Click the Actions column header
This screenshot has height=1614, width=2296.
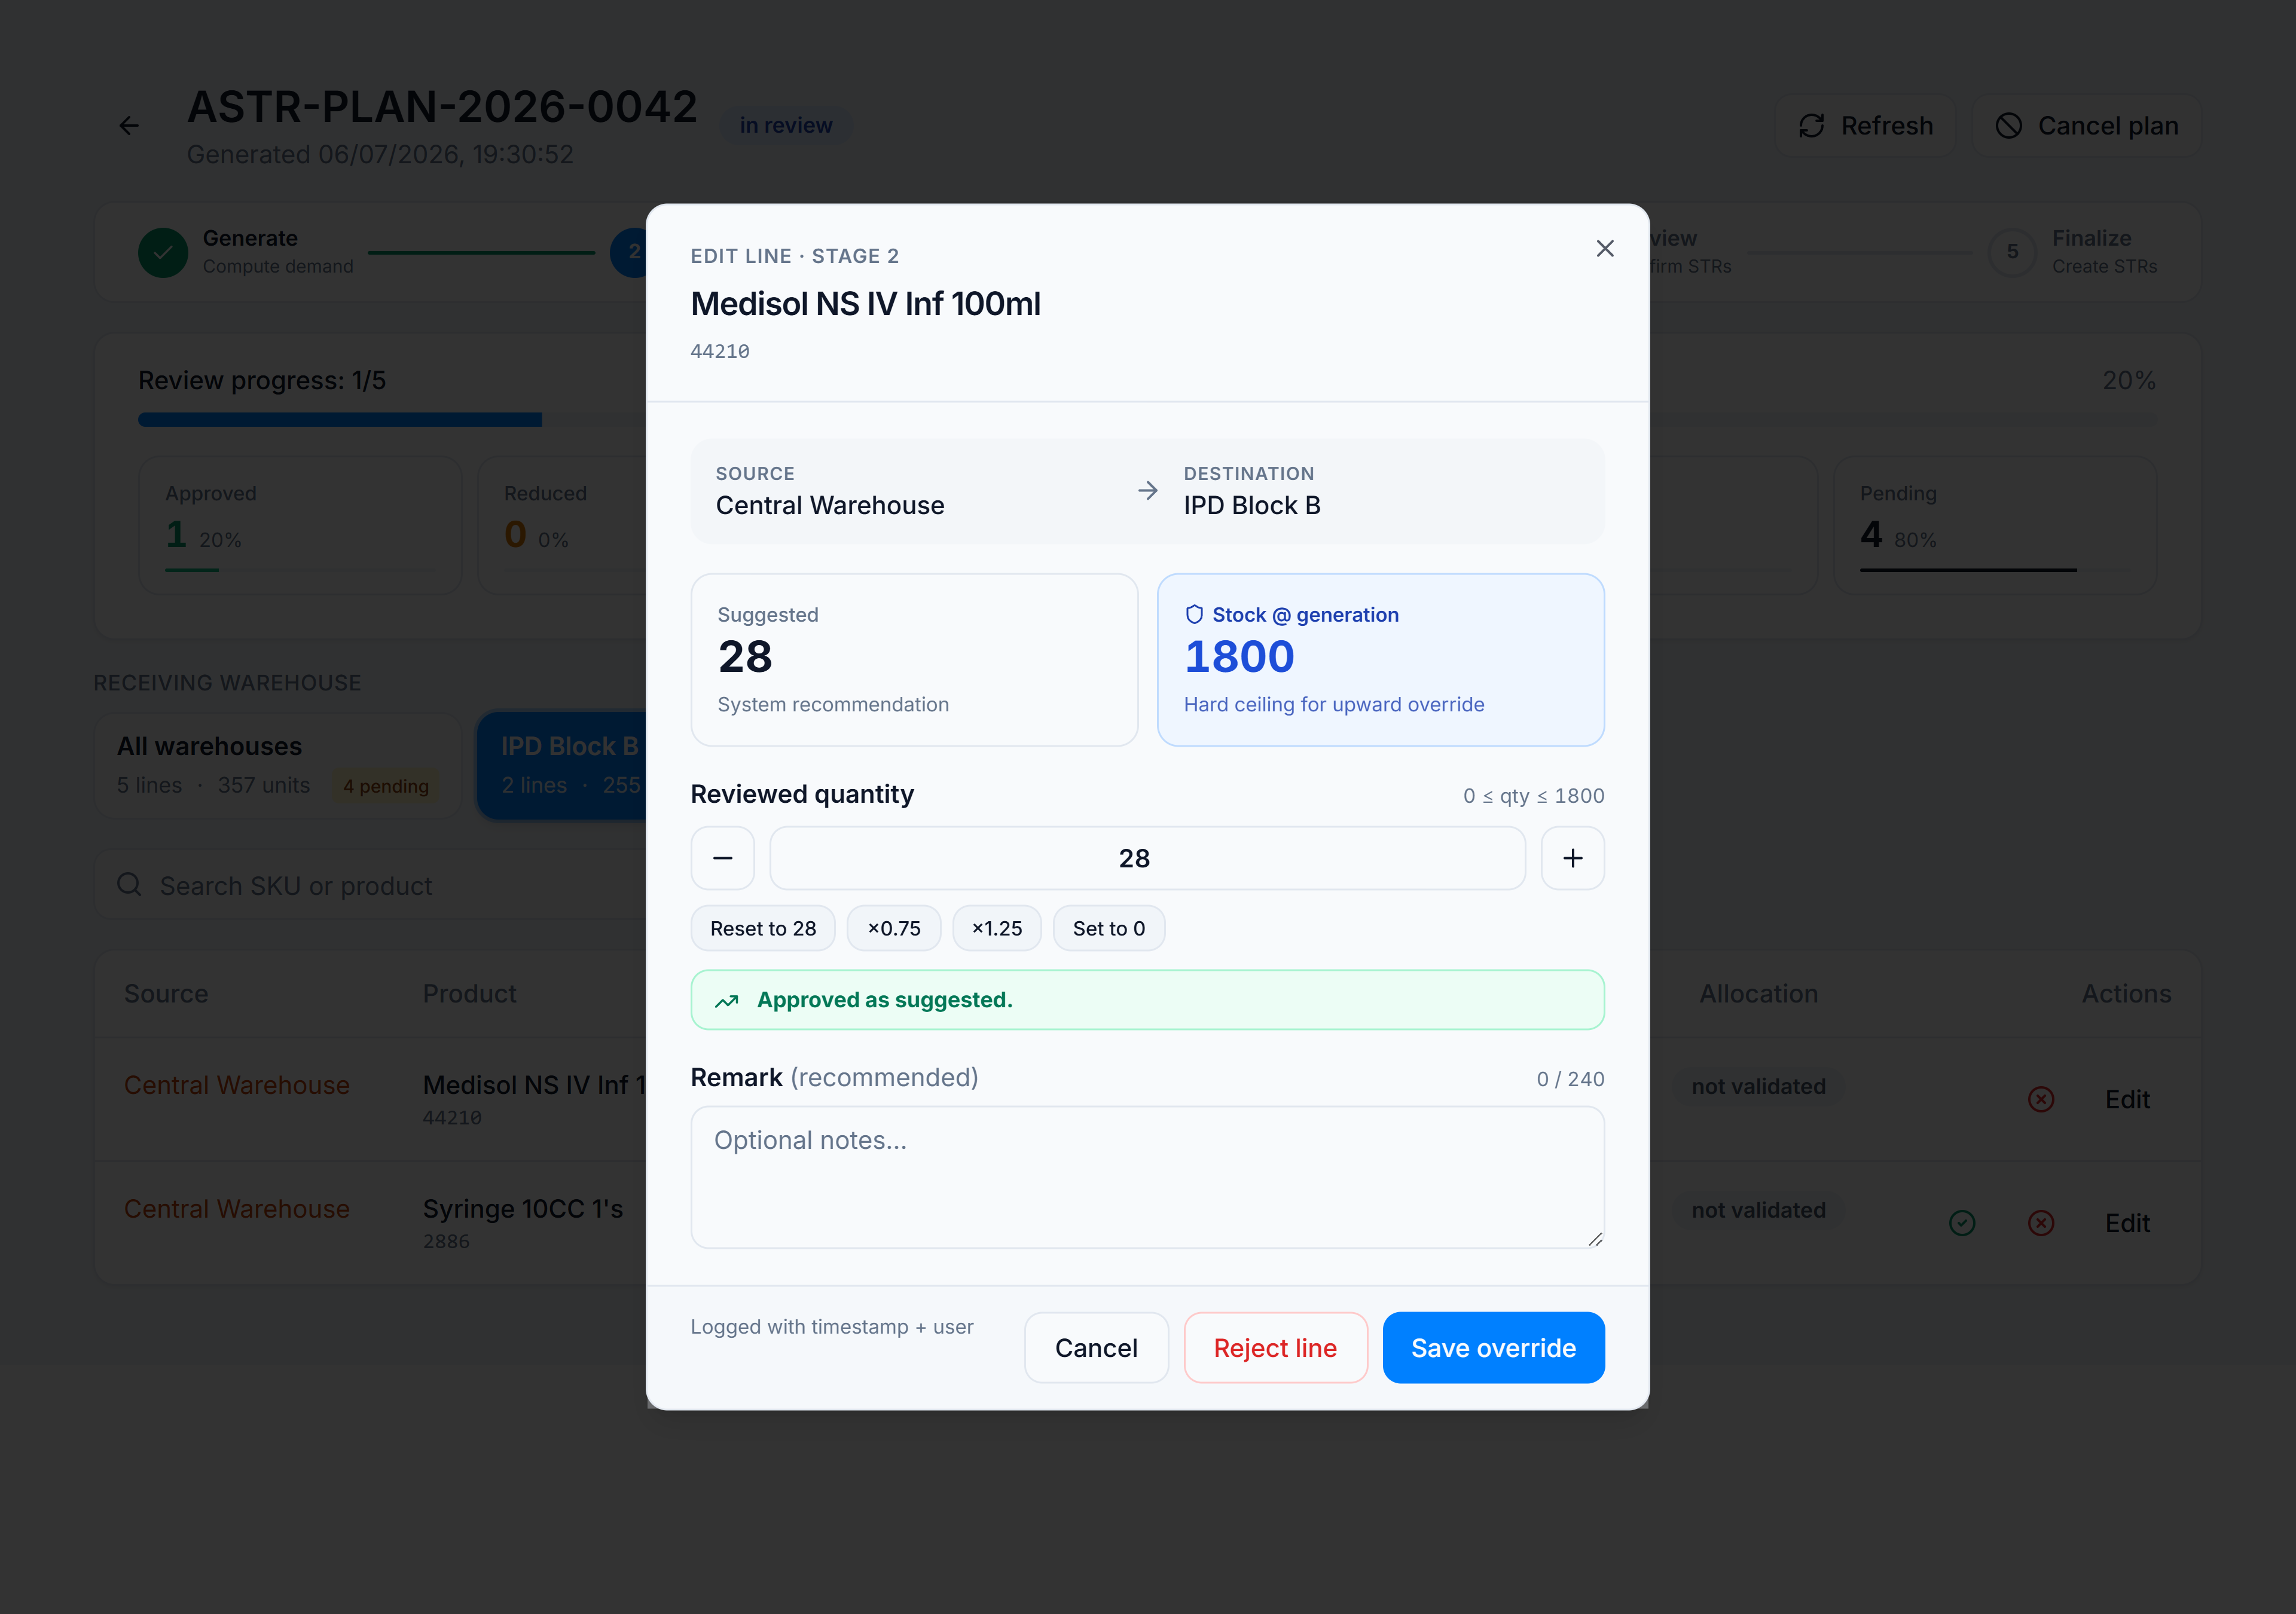point(2126,993)
